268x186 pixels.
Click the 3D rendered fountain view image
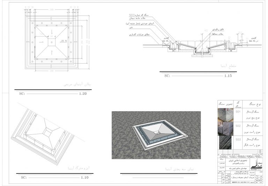click(156, 135)
